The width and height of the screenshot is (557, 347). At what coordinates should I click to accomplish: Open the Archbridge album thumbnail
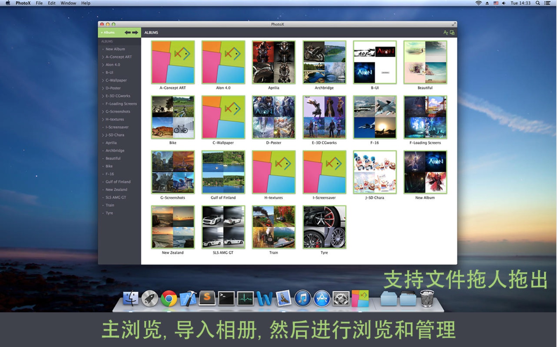(x=324, y=62)
